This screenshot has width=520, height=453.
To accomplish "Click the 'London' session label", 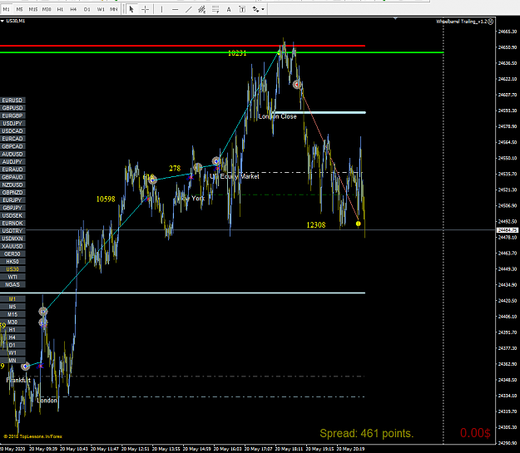I will click(x=47, y=401).
